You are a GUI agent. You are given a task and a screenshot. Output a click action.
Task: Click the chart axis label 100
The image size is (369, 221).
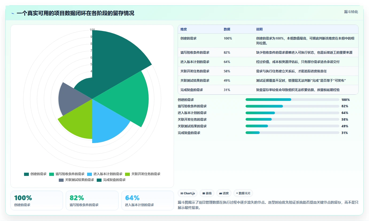92,30
